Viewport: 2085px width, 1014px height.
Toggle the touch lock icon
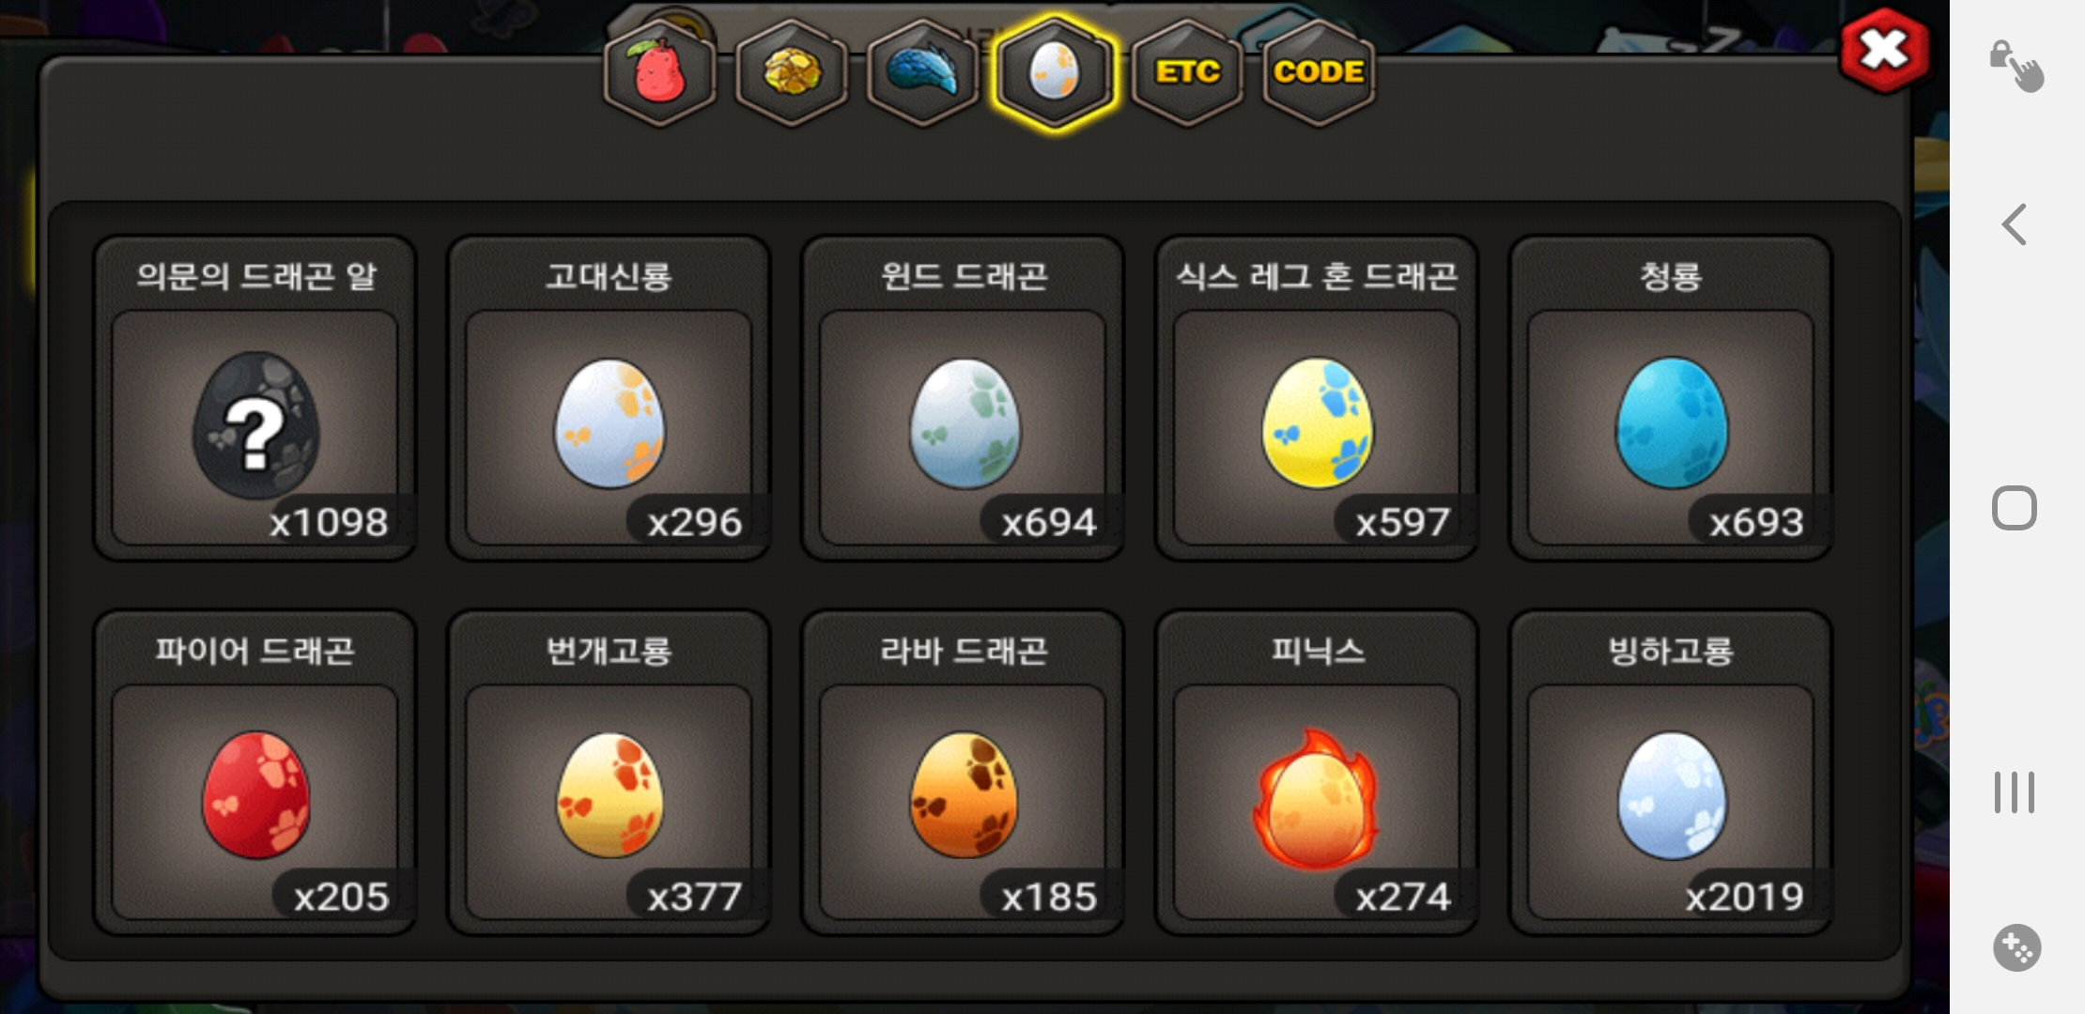point(2016,66)
